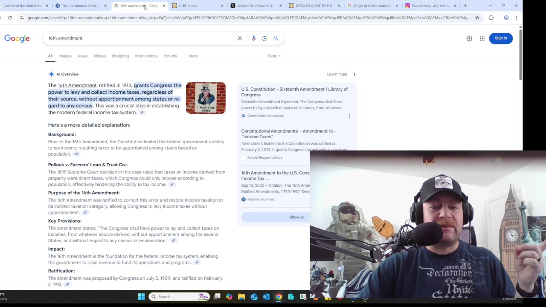Image resolution: width=546 pixels, height=307 pixels.
Task: Select the All results tab
Action: click(50, 56)
